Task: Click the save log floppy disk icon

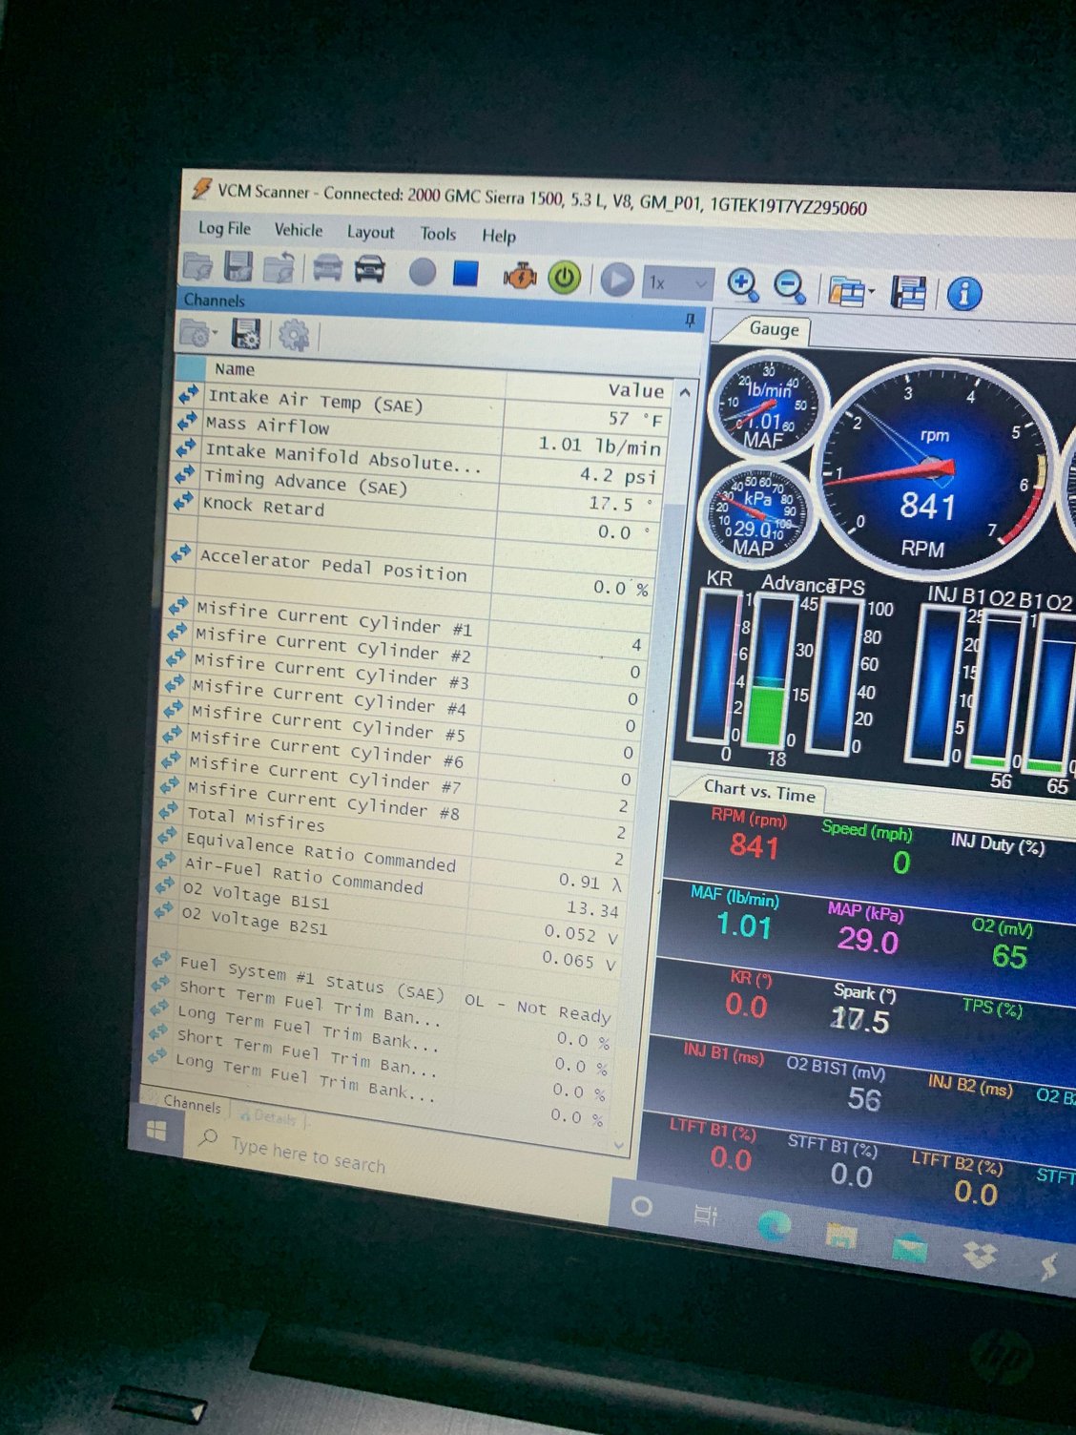Action: click(238, 266)
